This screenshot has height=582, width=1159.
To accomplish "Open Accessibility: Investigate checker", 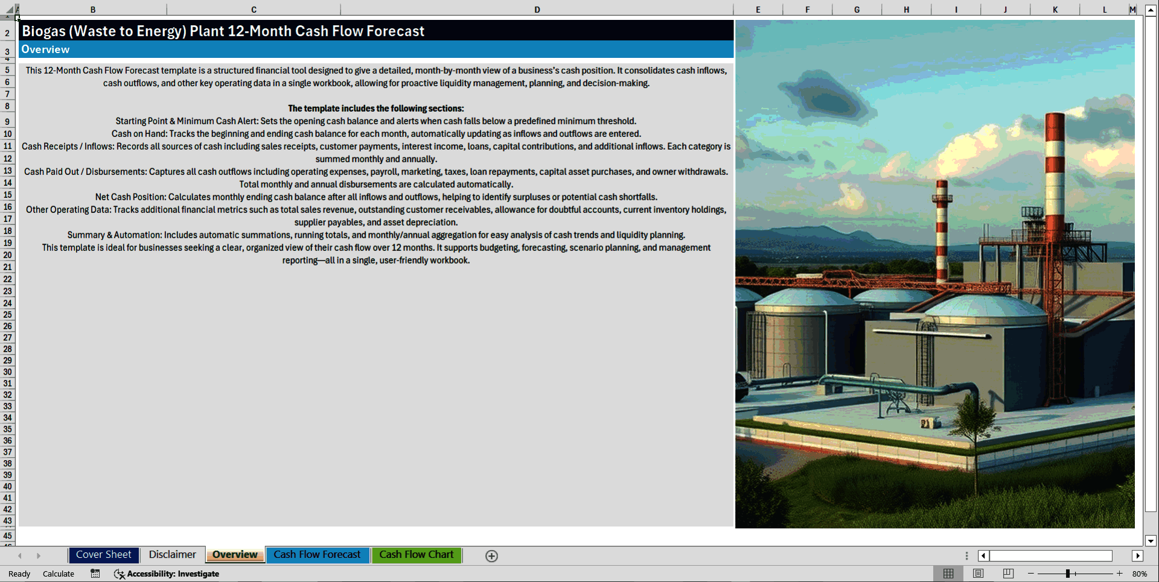I will point(166,574).
